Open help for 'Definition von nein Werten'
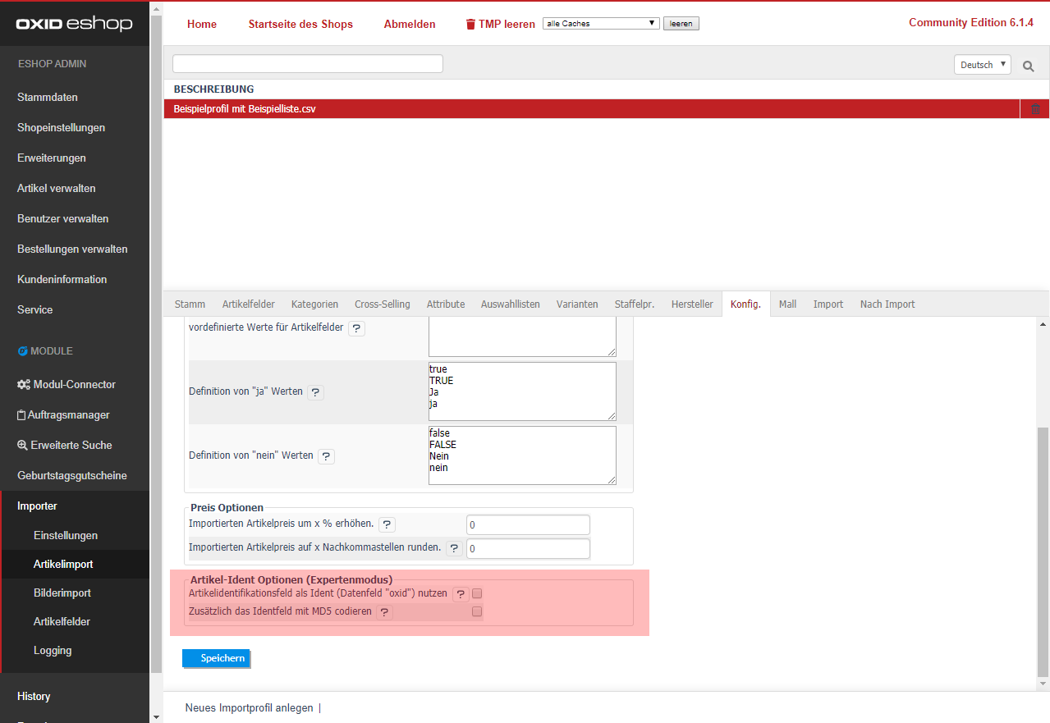Screen dimensions: 1050x723 click(x=326, y=456)
